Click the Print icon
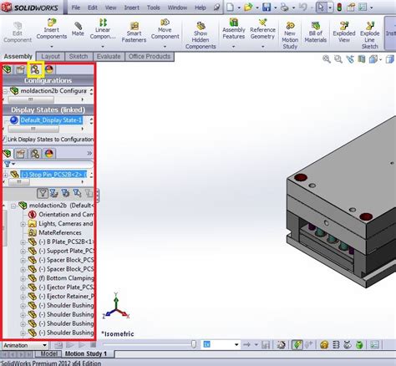 point(284,8)
